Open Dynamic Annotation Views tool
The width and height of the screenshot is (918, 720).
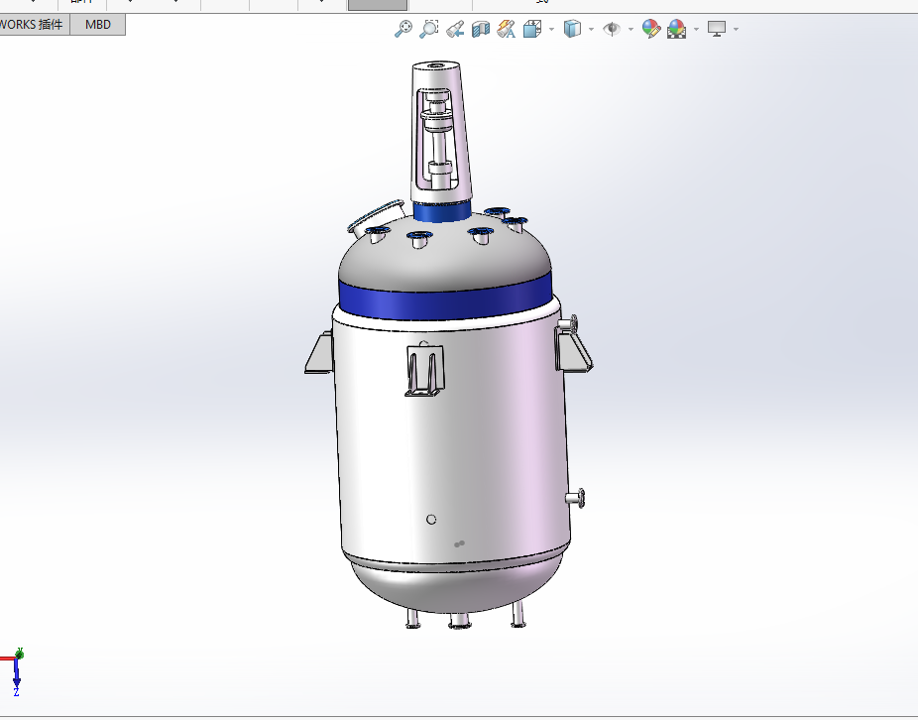coord(507,28)
